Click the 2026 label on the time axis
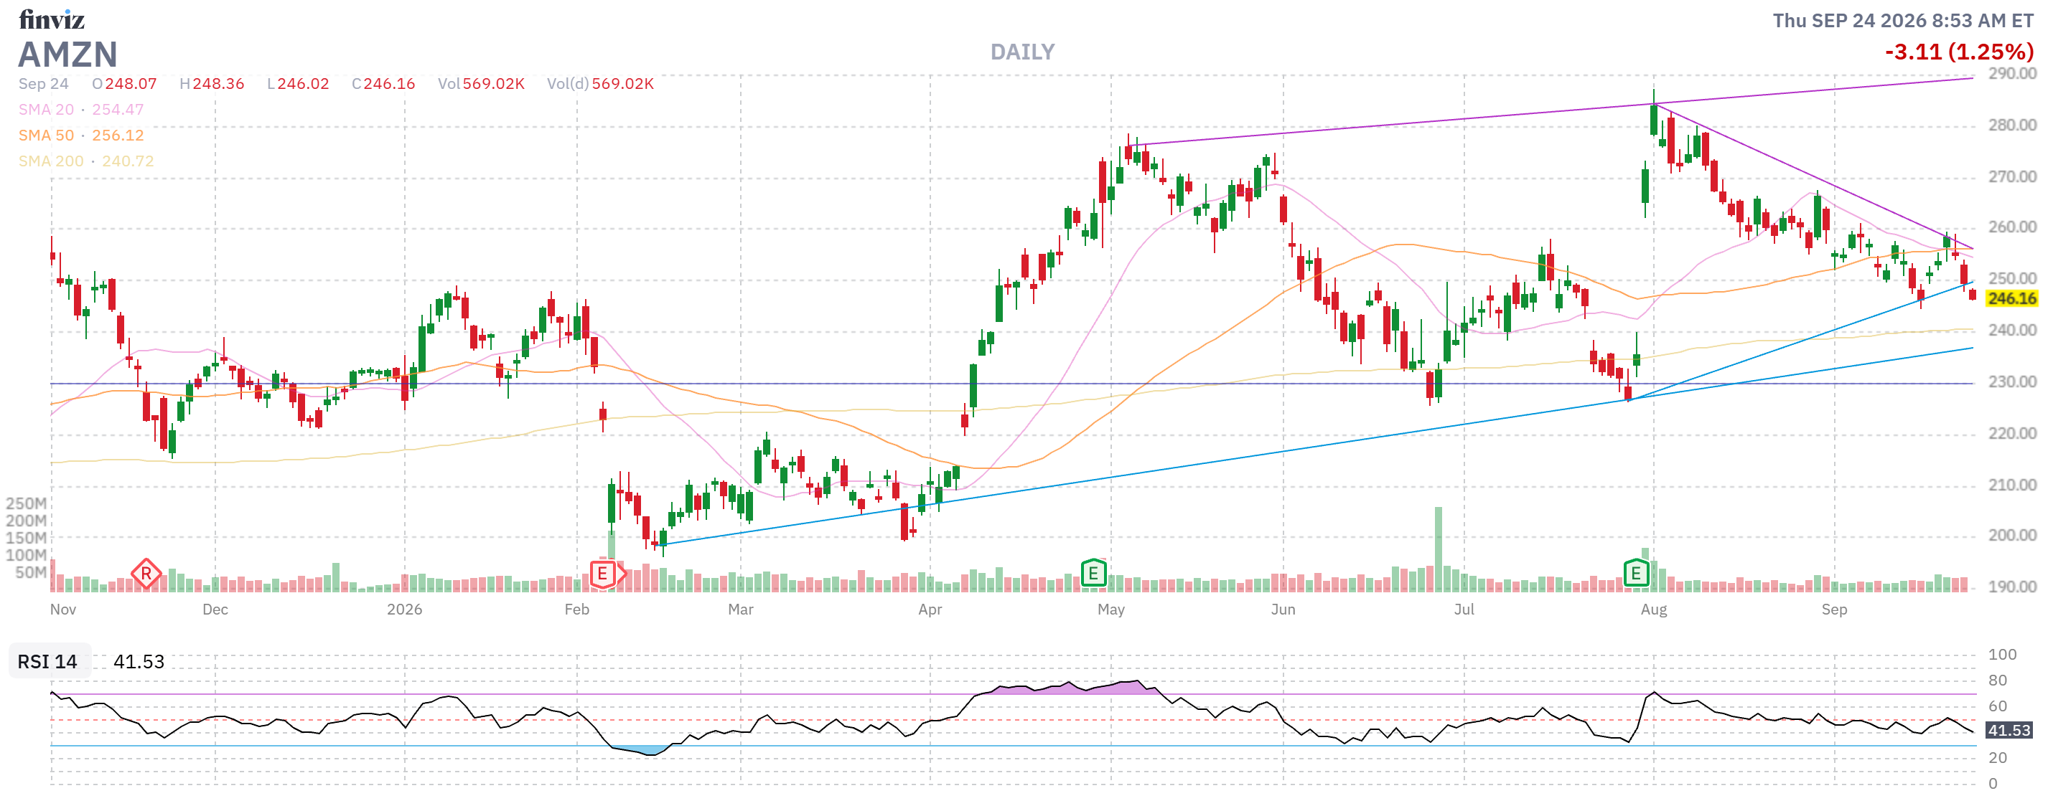This screenshot has height=806, width=2053. coord(404,610)
